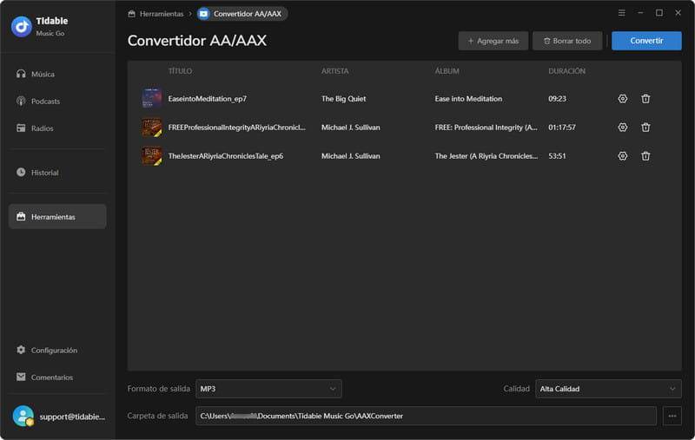Viewport: 695px width, 440px height.
Task: Click the ÁLBUM column header
Action: (x=447, y=71)
